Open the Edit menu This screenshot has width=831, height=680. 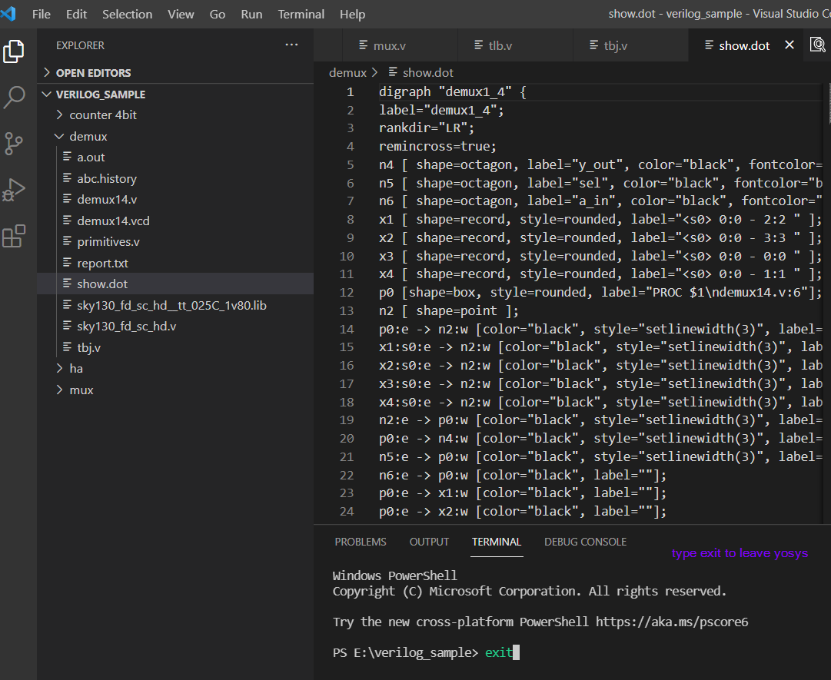click(x=76, y=14)
